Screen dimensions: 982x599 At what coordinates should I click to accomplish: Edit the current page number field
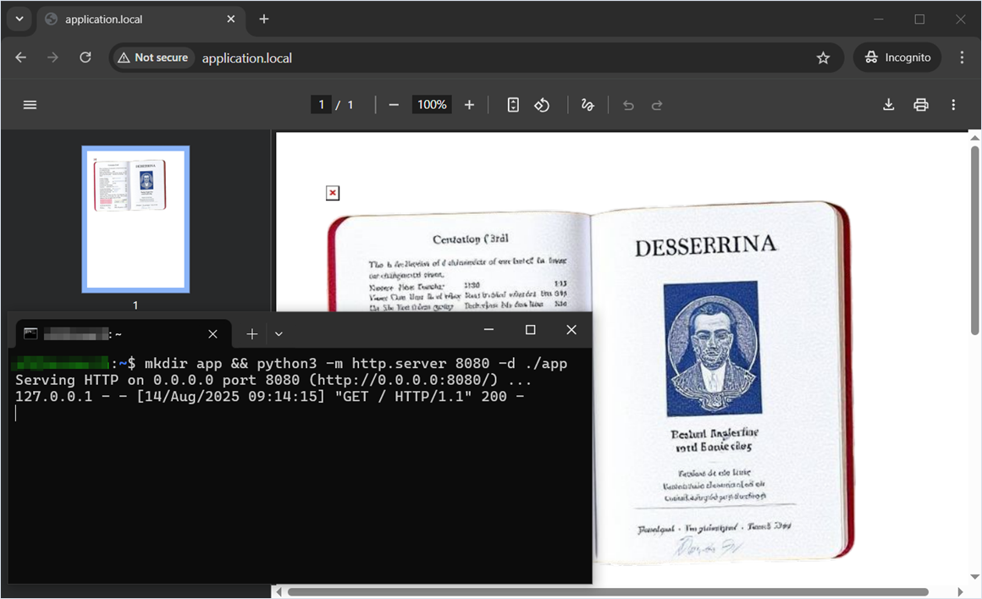pos(320,105)
